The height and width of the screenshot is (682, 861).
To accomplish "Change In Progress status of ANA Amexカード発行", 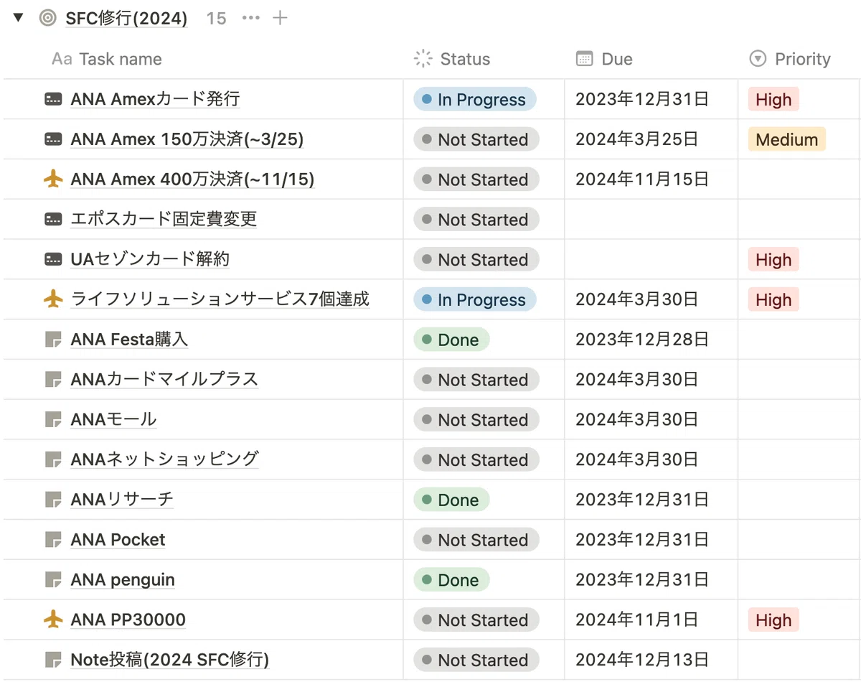I will coord(475,100).
